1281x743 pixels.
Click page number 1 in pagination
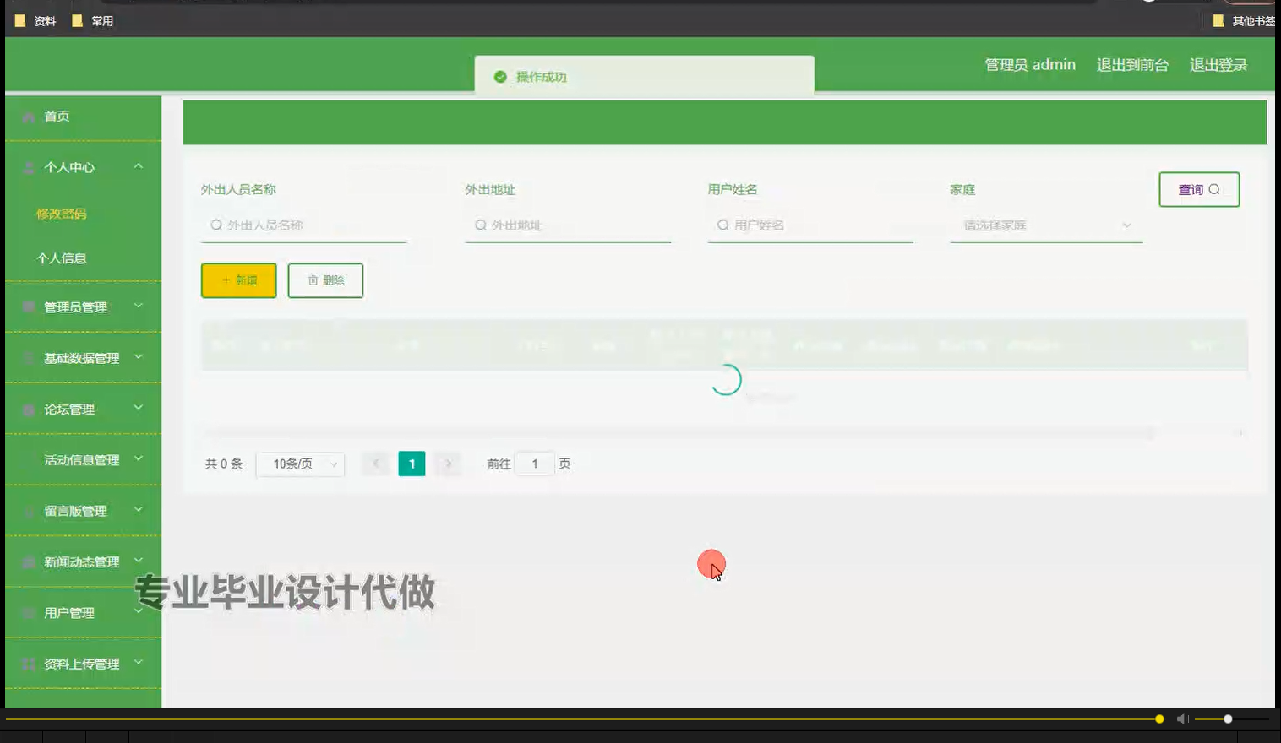(x=412, y=464)
